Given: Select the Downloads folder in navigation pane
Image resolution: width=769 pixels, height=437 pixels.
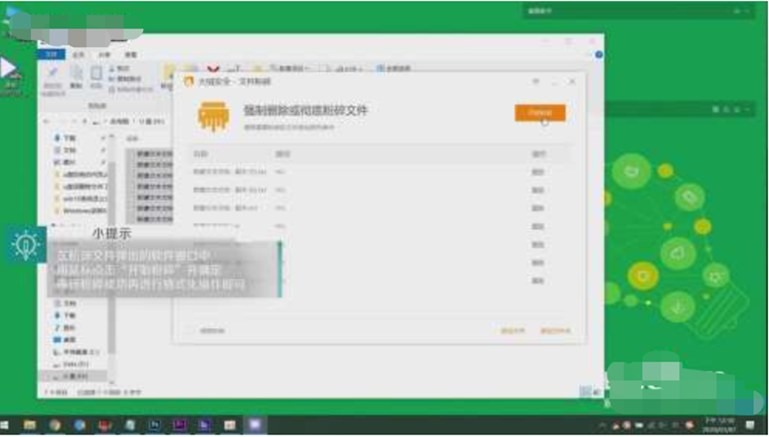Looking at the screenshot, I should tap(69, 139).
